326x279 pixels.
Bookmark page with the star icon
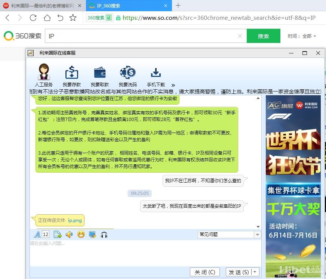(73, 18)
